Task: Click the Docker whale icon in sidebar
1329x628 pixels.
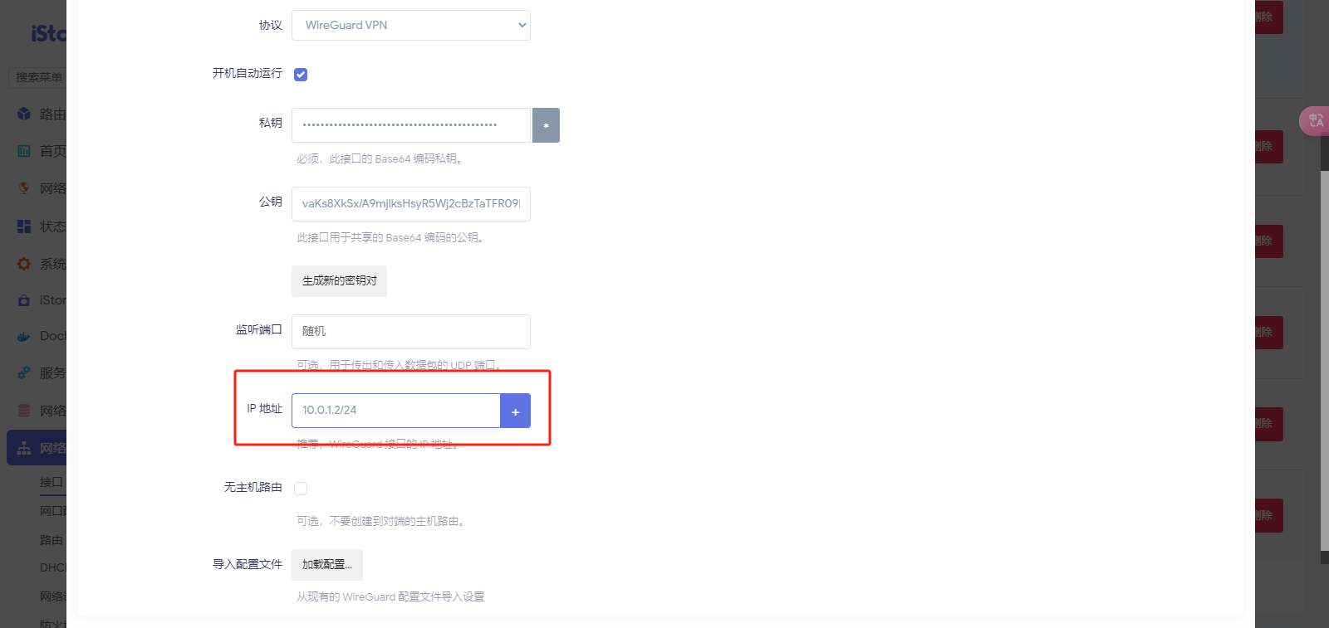Action: tap(24, 337)
